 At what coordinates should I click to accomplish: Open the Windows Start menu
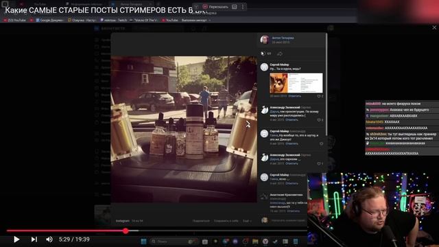point(143,242)
